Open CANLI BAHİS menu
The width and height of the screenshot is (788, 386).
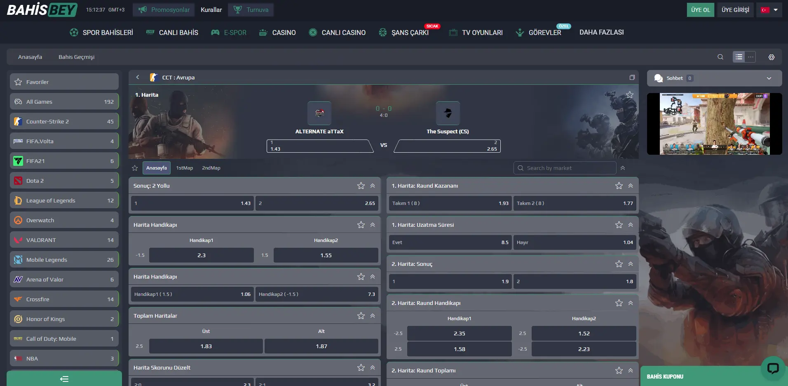[x=172, y=33]
